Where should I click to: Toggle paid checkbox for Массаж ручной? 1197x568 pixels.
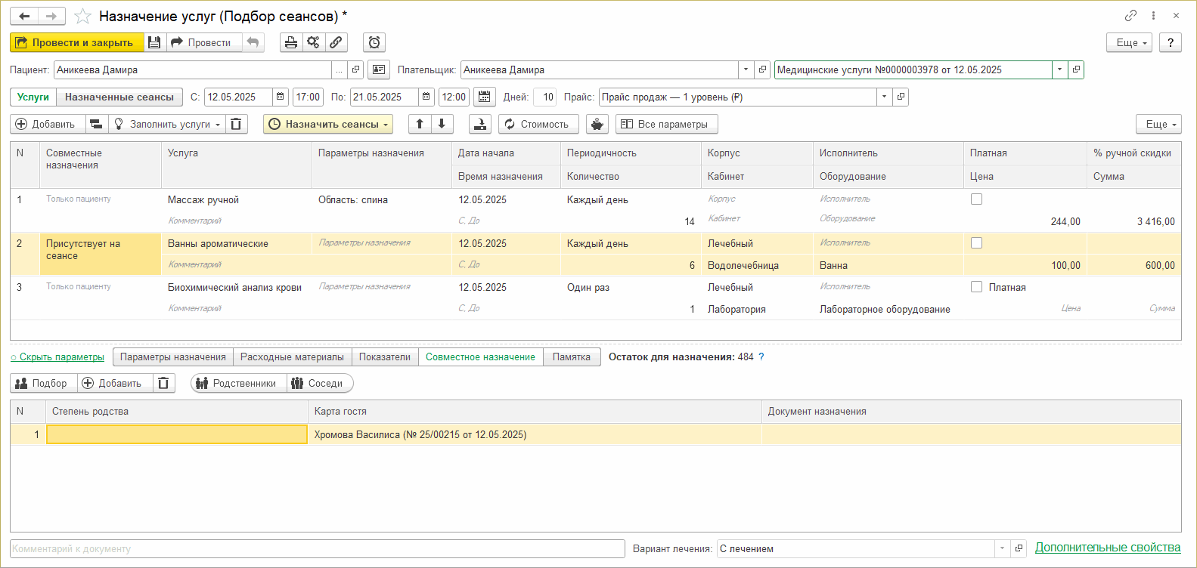(976, 199)
